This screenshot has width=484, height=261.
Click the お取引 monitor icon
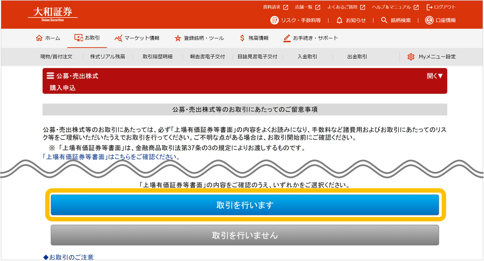tap(79, 38)
